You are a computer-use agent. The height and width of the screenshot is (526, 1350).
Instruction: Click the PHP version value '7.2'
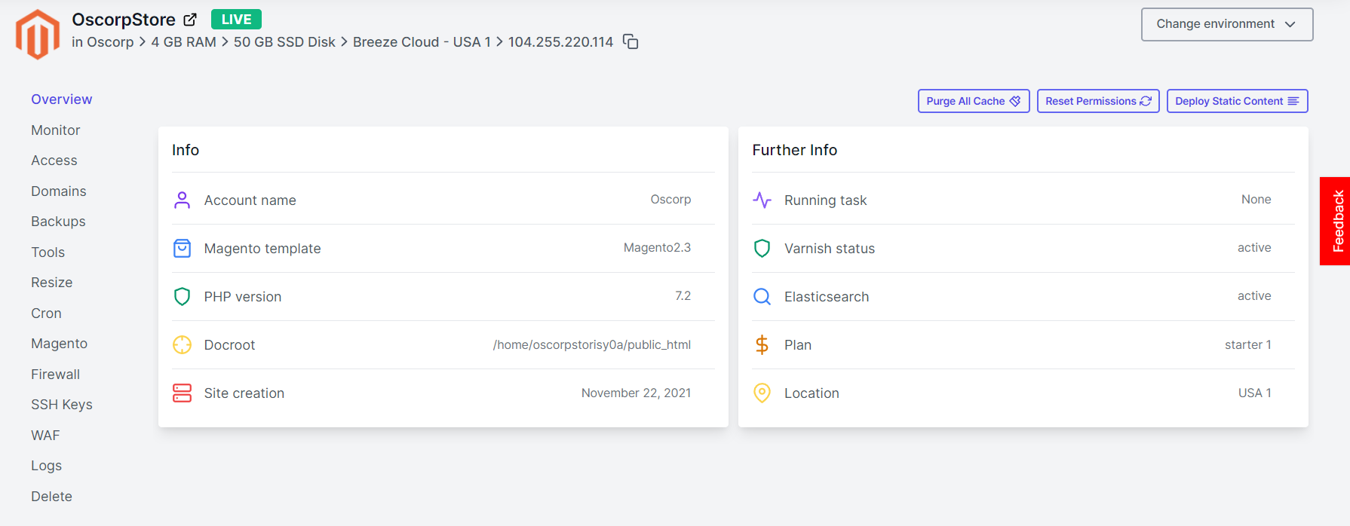[x=683, y=296]
